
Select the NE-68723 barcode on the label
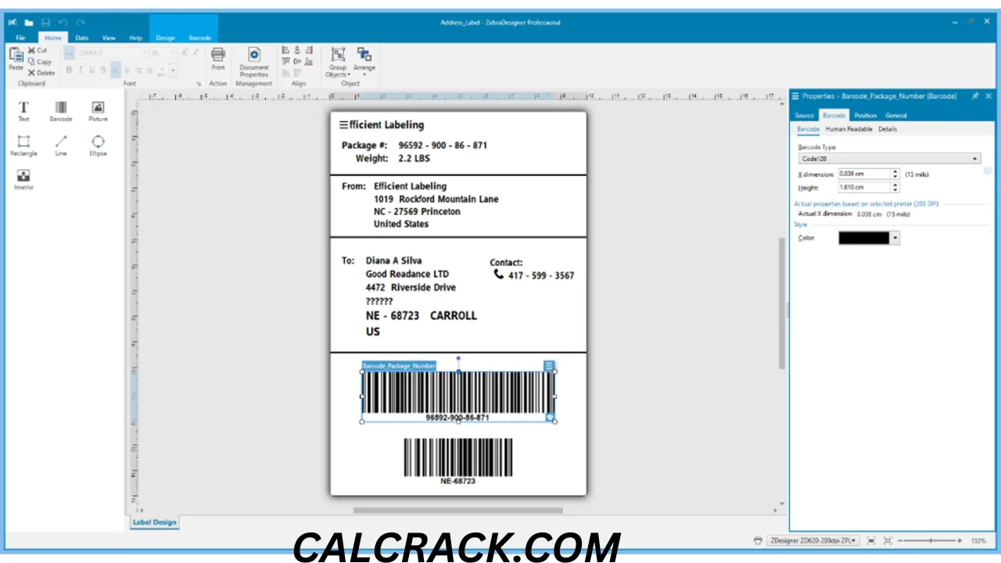coord(458,461)
